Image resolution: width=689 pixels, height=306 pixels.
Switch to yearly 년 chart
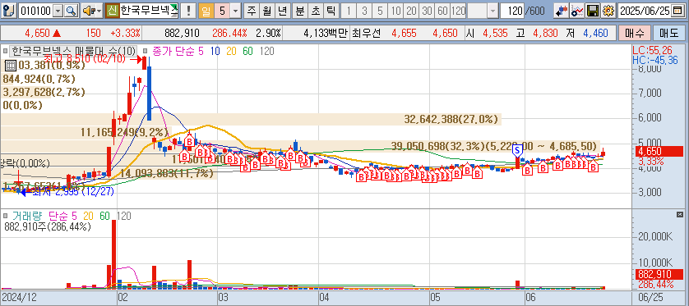click(282, 11)
